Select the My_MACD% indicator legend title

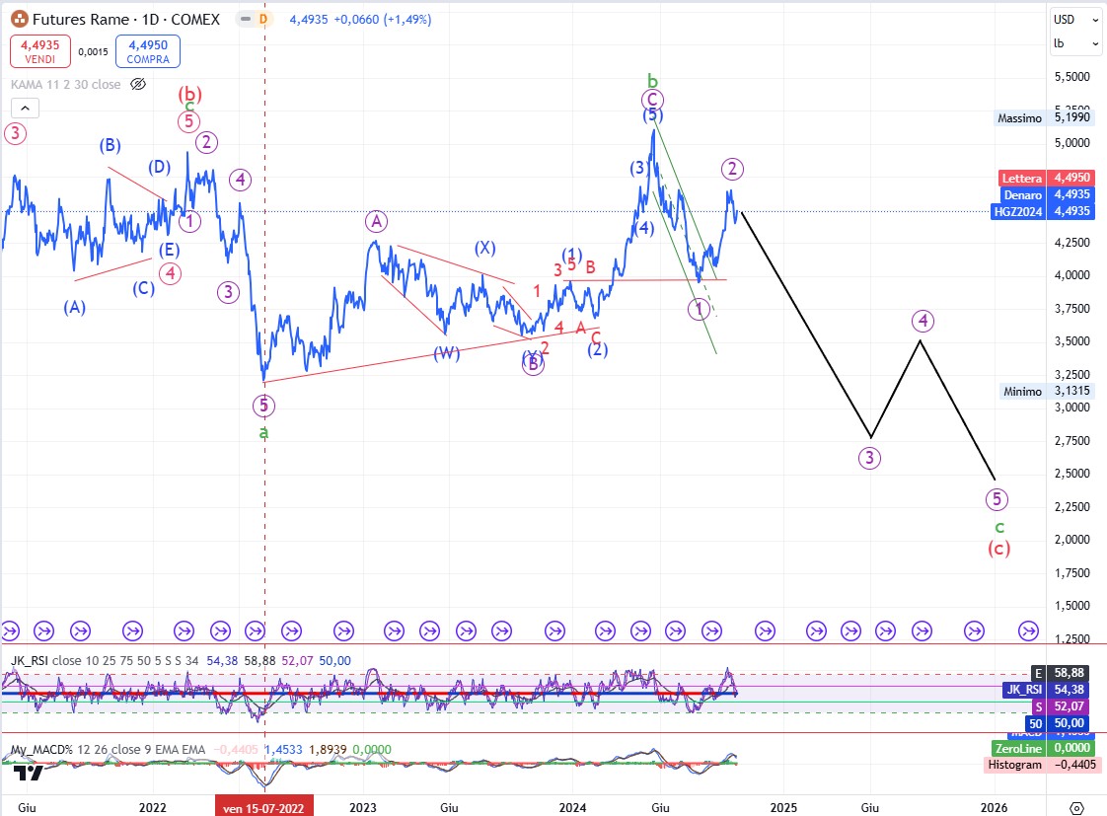41,750
